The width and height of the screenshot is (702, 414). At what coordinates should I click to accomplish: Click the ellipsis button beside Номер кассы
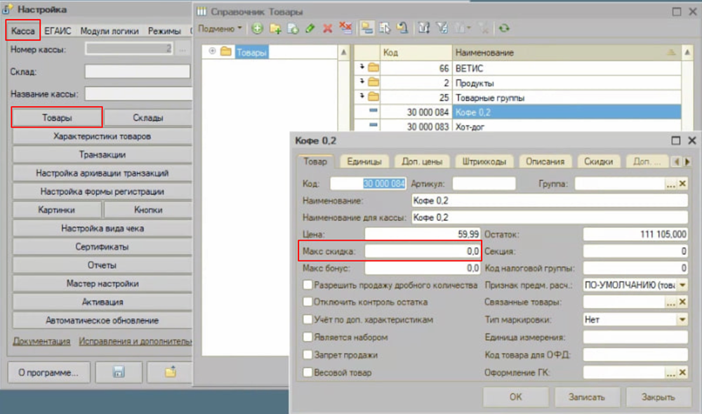point(183,49)
